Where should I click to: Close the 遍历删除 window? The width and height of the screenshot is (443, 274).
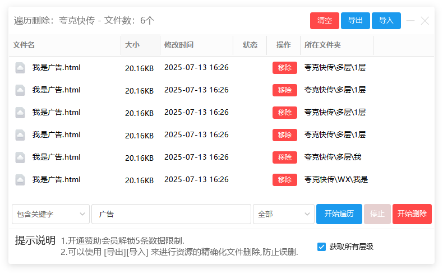click(x=425, y=21)
